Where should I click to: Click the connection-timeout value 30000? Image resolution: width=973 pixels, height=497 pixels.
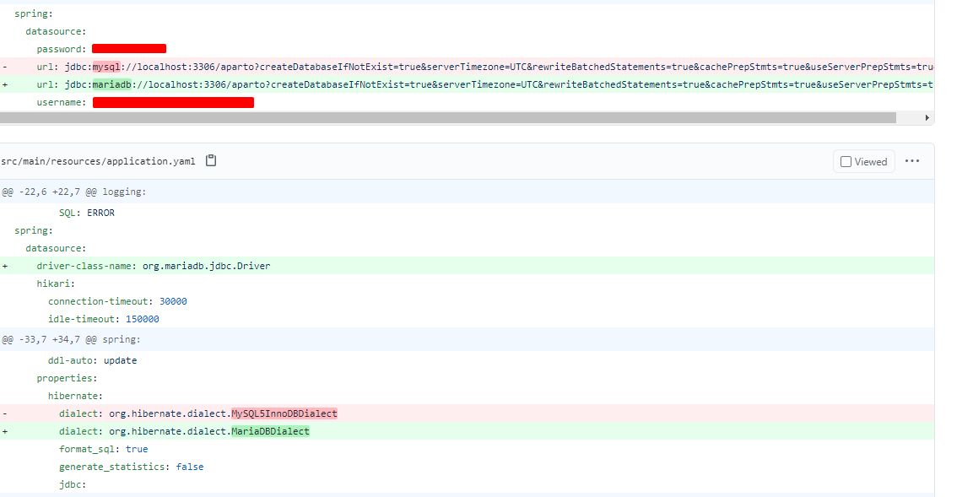(173, 301)
